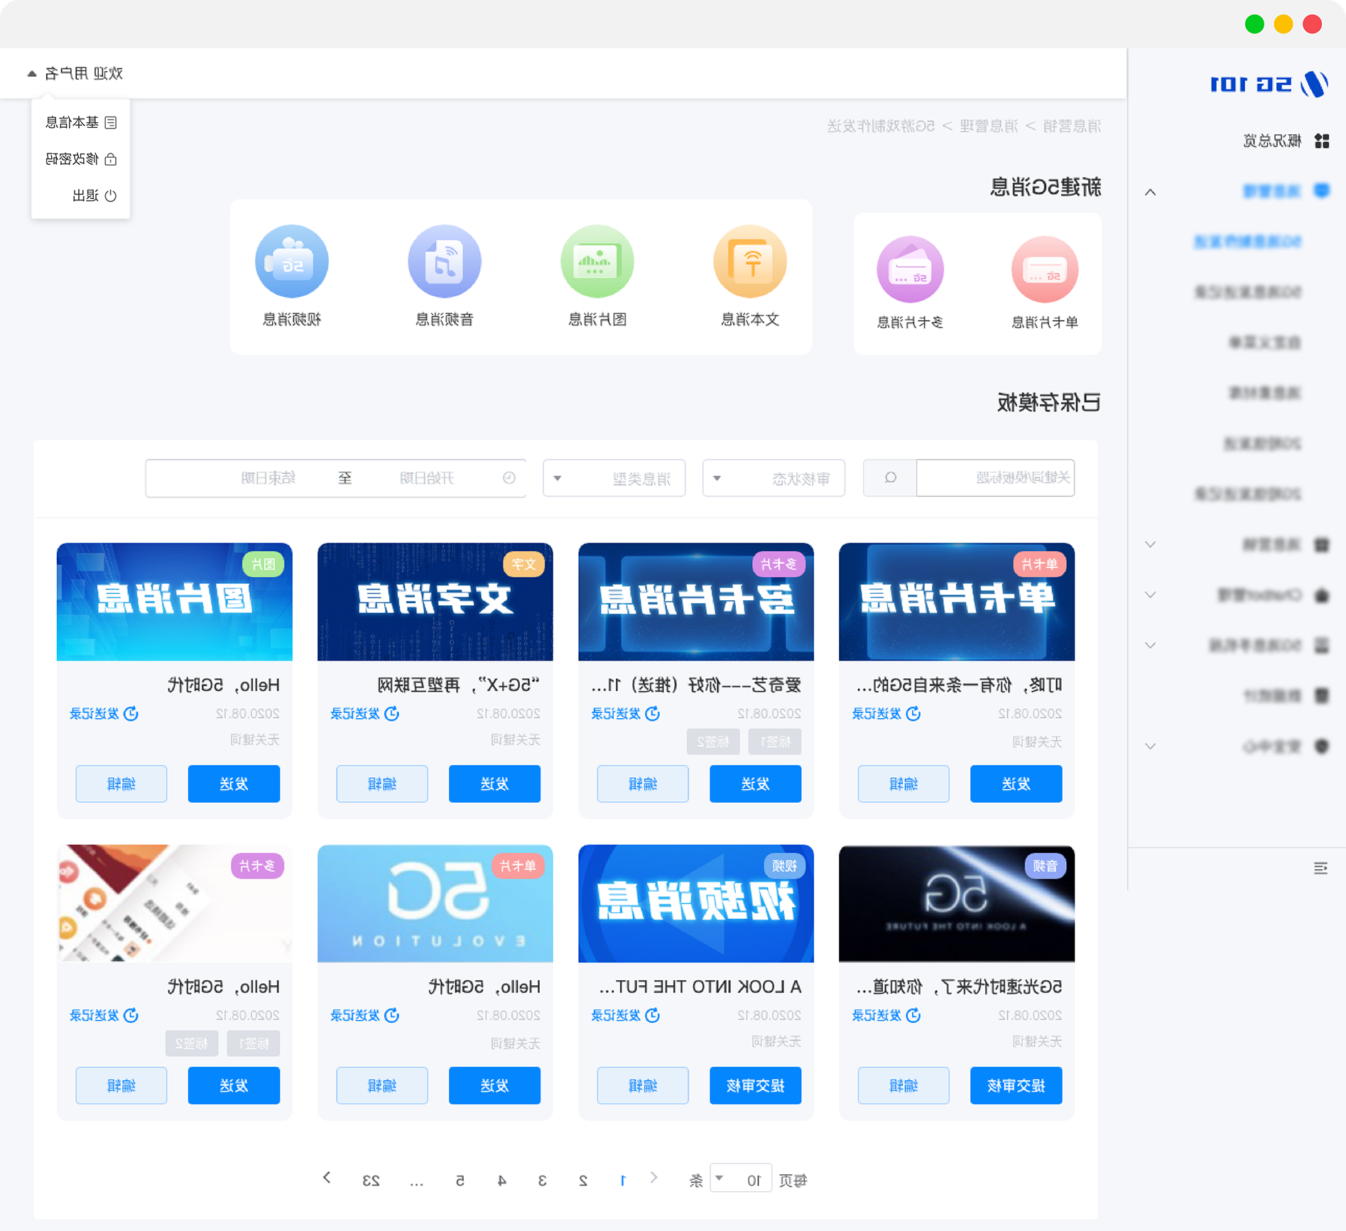
Task: Open 发送记录 for the “5G+X” template
Action: [x=364, y=714]
